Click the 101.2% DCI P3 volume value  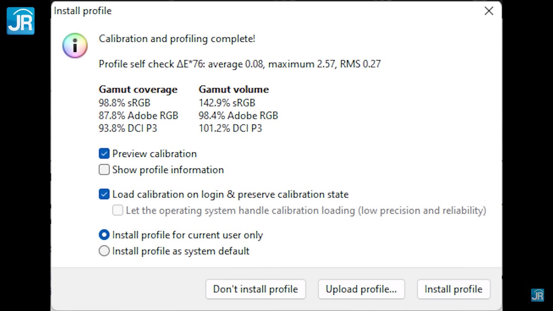230,128
